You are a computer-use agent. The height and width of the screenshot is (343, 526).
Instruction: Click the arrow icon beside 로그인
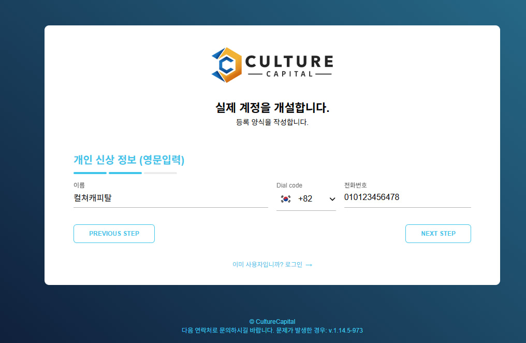[x=309, y=265]
